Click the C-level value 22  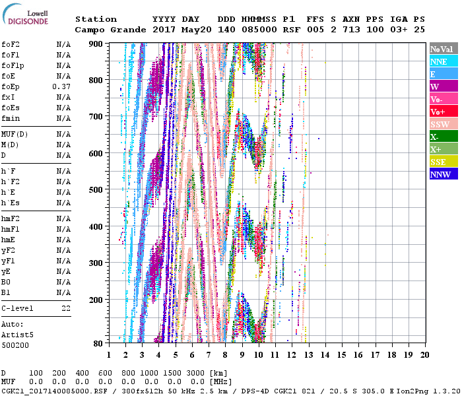[x=66, y=308]
